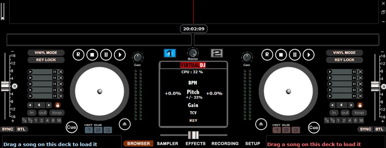
Task: Toggle VINYL MODE on left deck
Action: [x=46, y=52]
